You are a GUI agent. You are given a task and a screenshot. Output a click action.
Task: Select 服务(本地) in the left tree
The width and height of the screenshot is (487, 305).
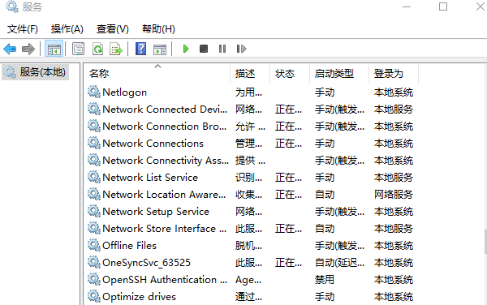click(x=36, y=72)
